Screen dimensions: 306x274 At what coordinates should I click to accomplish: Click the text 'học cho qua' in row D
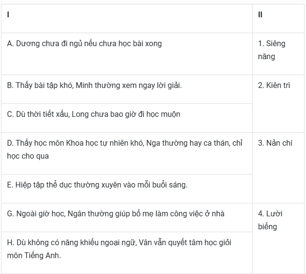click(28, 156)
